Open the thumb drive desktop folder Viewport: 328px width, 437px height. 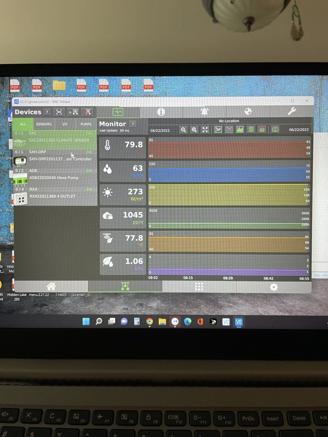59,88
